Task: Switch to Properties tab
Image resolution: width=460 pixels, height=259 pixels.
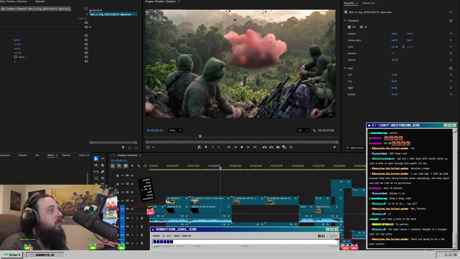Action: point(349,3)
